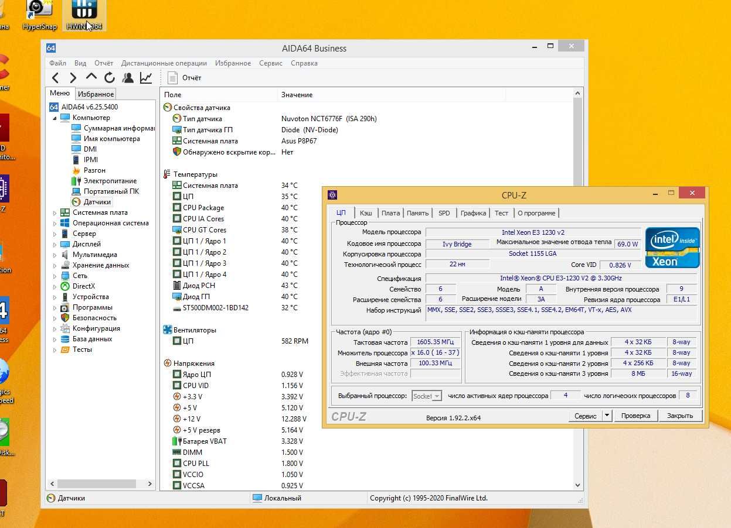Go up one level in AIDA64 toolbar
The width and height of the screenshot is (731, 528).
tap(91, 77)
